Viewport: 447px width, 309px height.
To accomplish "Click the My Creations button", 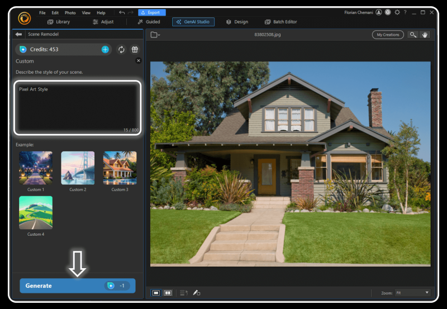I will pyautogui.click(x=388, y=35).
